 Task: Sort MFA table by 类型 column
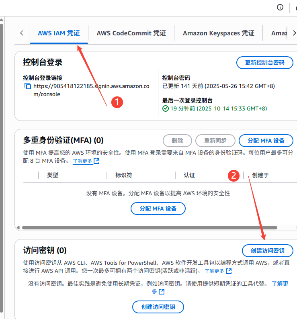point(53,175)
